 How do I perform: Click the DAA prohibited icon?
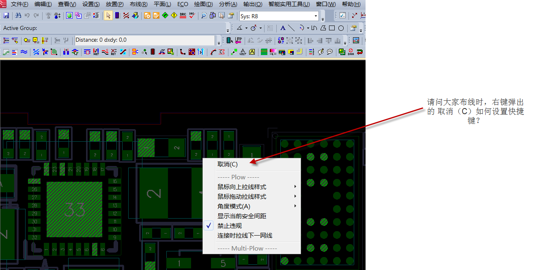[351, 52]
